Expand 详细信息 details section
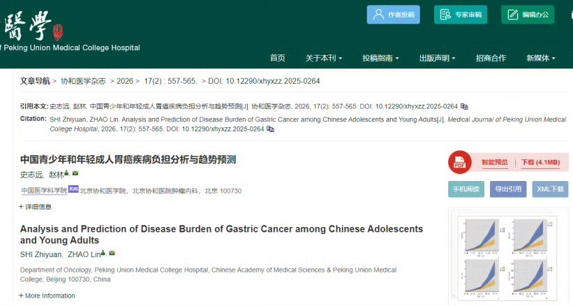The width and height of the screenshot is (573, 306). tap(35, 207)
